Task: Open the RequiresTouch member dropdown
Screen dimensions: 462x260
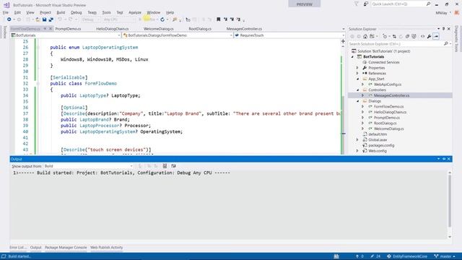Action: tap(289, 35)
